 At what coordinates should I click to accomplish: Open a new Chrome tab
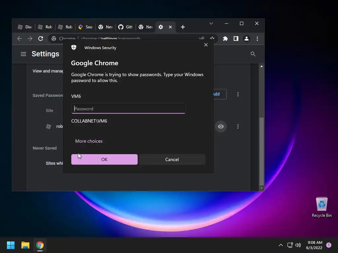(x=183, y=27)
